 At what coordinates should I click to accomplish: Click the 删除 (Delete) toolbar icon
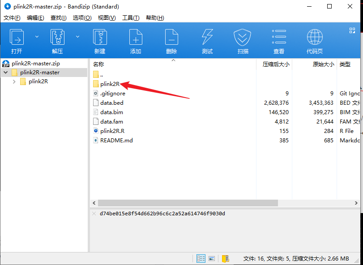tap(171, 37)
